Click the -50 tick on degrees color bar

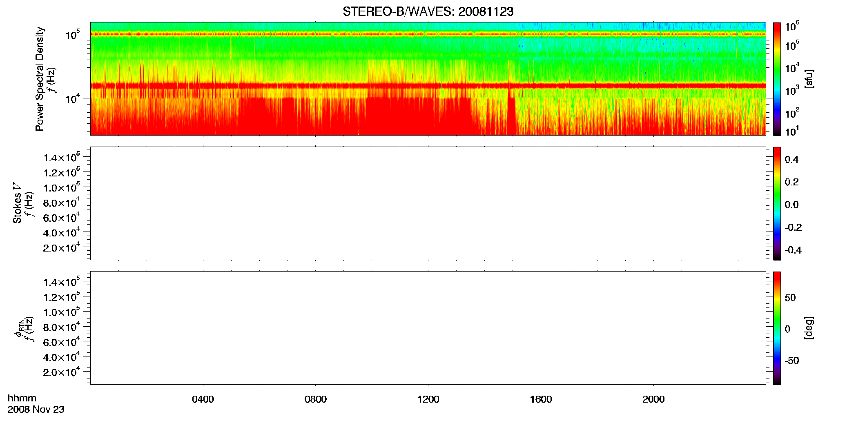(792, 361)
